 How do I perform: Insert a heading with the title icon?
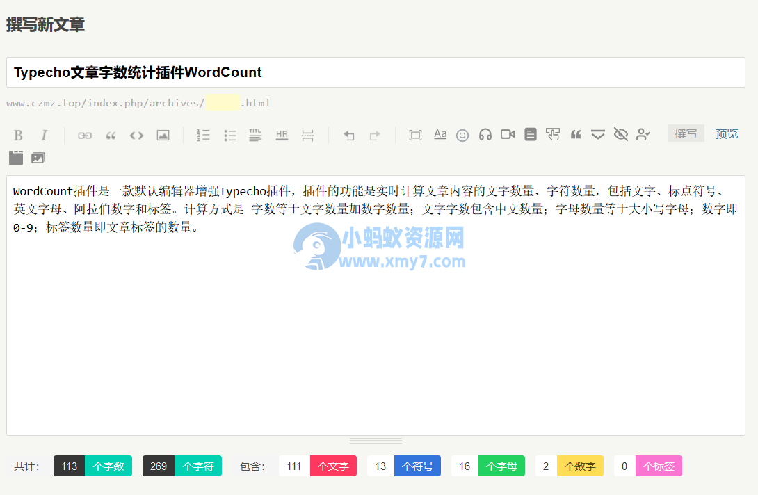click(x=255, y=136)
